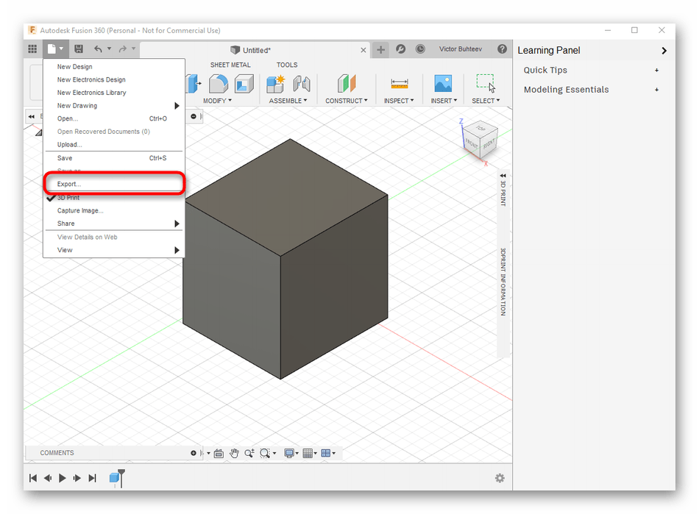The width and height of the screenshot is (699, 514).
Task: Toggle the 3D Print menu option
Action: (x=68, y=198)
